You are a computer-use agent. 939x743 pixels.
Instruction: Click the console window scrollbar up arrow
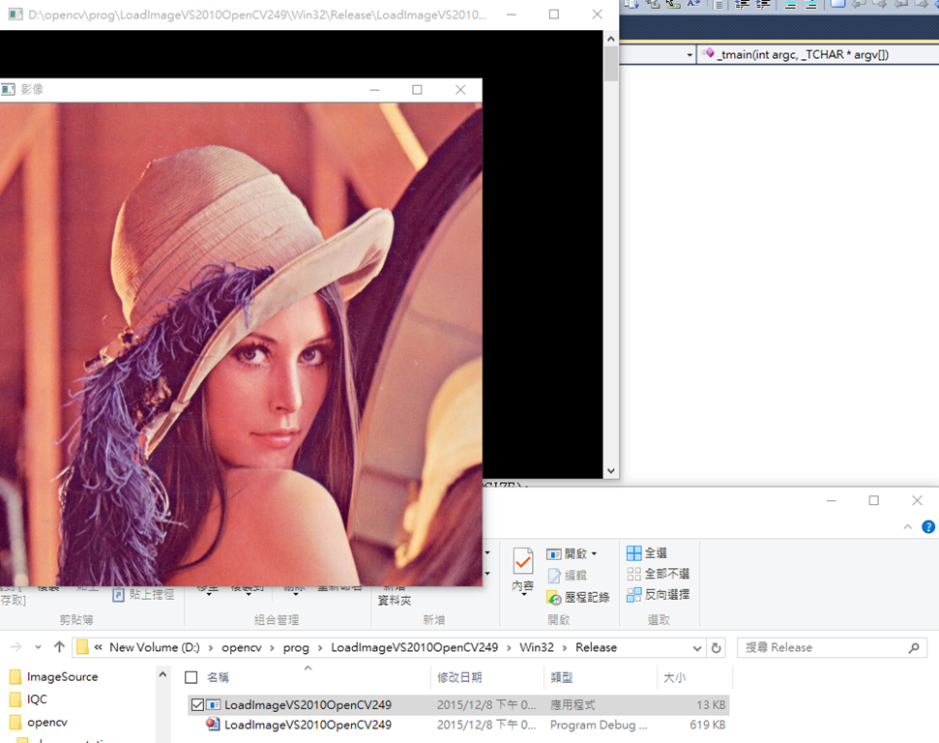pyautogui.click(x=611, y=39)
